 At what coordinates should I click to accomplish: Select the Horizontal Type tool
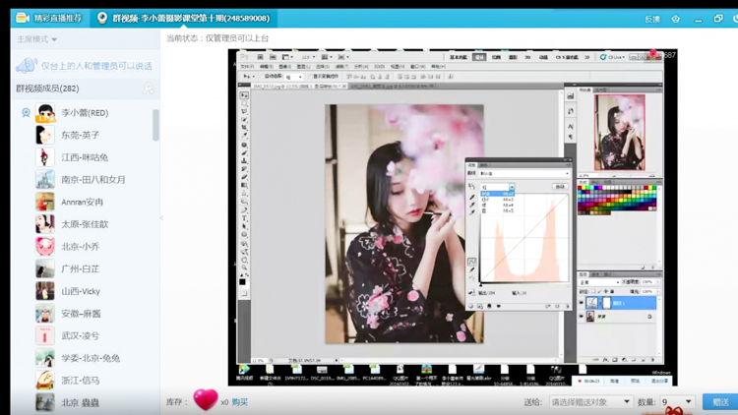(244, 218)
